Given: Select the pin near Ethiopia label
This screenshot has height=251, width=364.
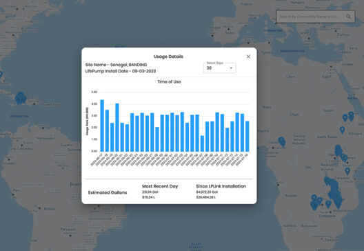Looking at the screenshot, I should [342, 130].
